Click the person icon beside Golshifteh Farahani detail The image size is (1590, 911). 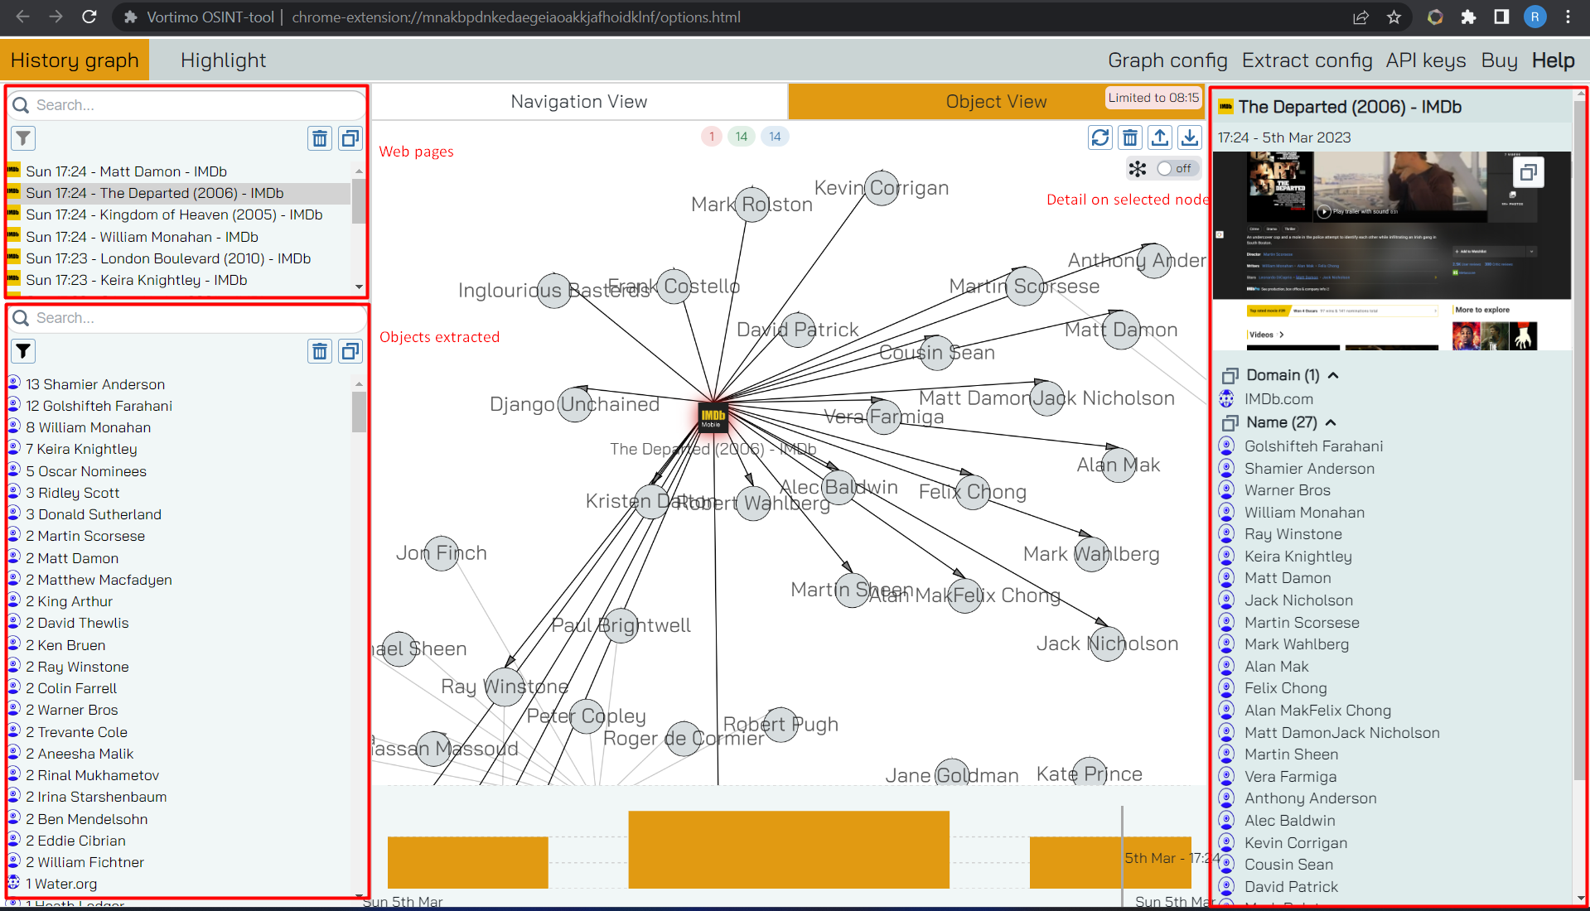pyautogui.click(x=1227, y=446)
